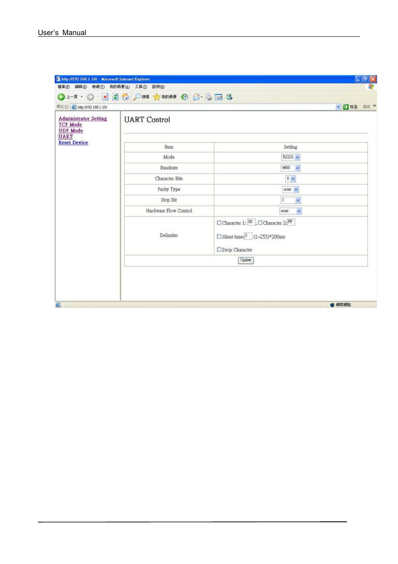Screen dimensions: 398x564
Task: Open the UDP Mode link
Action: point(71,131)
